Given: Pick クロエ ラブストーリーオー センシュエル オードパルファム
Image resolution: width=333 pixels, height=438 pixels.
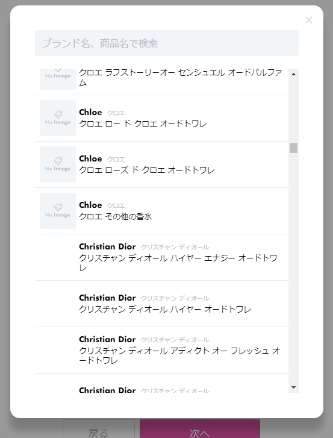Looking at the screenshot, I should click(x=161, y=81).
